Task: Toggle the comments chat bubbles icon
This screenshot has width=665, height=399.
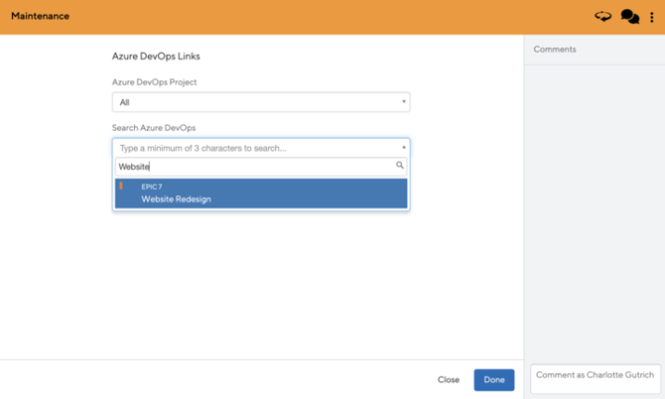Action: 629,17
